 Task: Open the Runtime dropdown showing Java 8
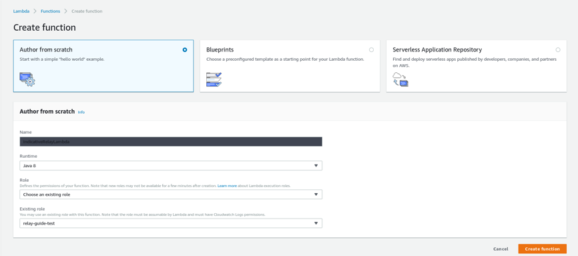coord(171,166)
